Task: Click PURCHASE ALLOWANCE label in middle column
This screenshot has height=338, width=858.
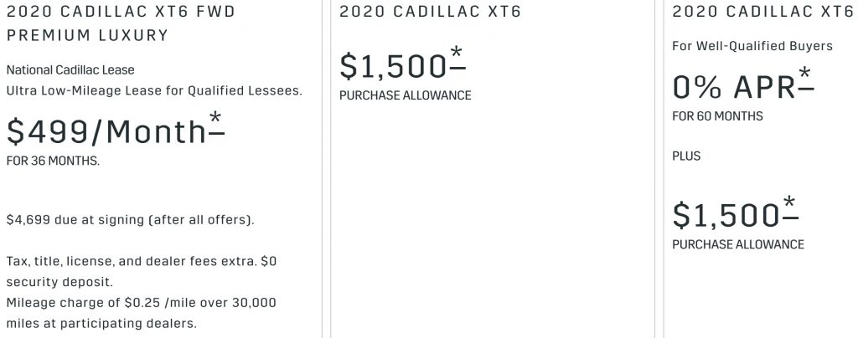Action: 405,95
